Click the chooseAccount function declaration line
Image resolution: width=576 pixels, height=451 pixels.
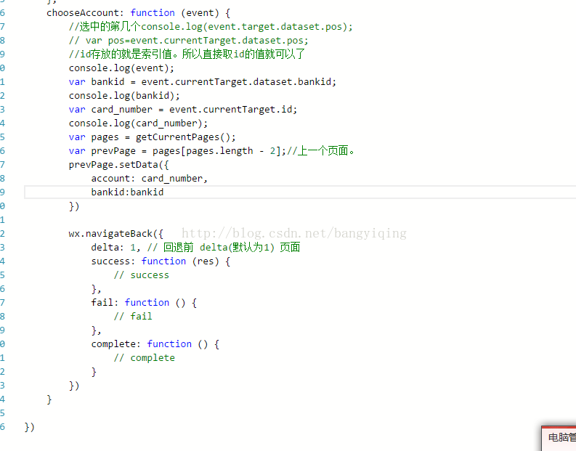[x=138, y=13]
